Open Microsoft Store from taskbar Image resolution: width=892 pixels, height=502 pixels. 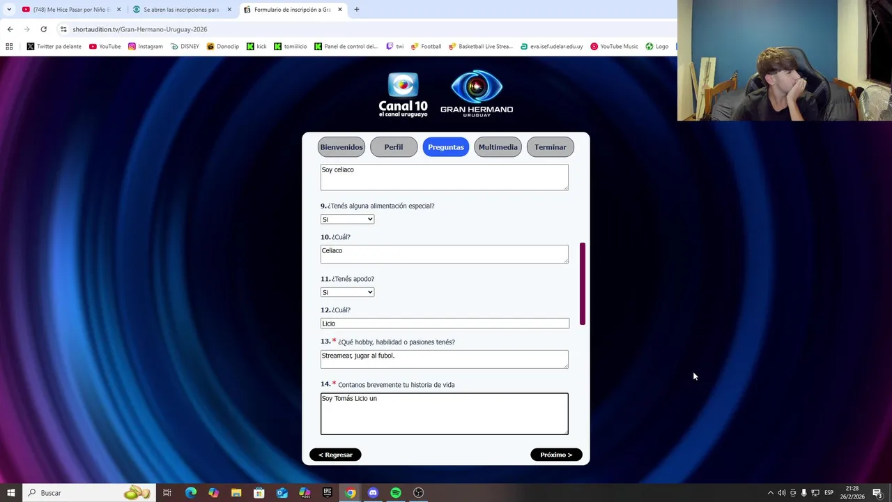pos(259,493)
